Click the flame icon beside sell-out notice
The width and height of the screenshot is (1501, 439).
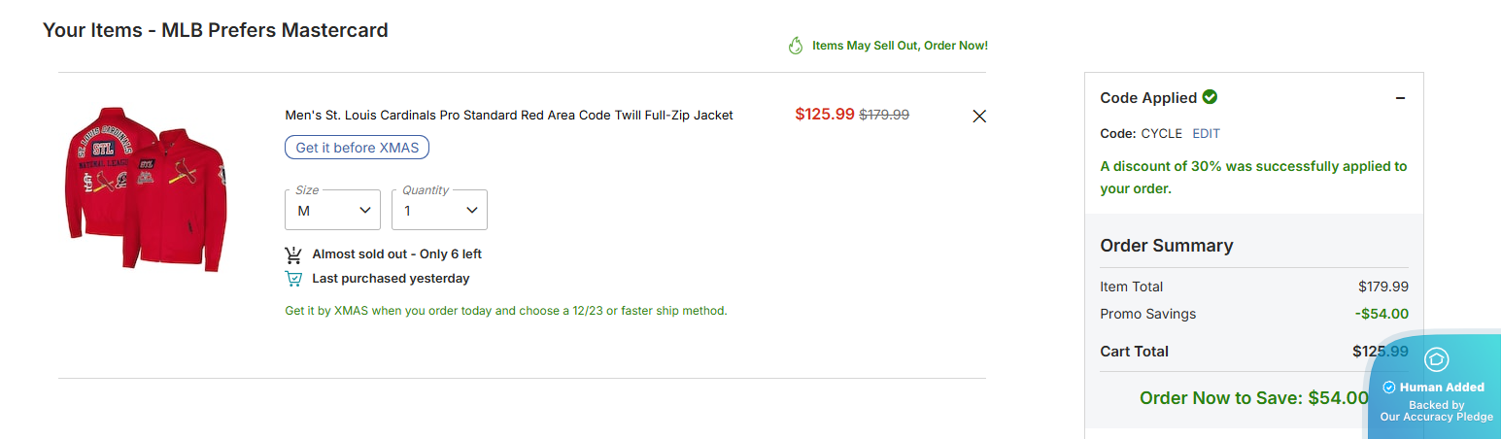[x=796, y=46]
